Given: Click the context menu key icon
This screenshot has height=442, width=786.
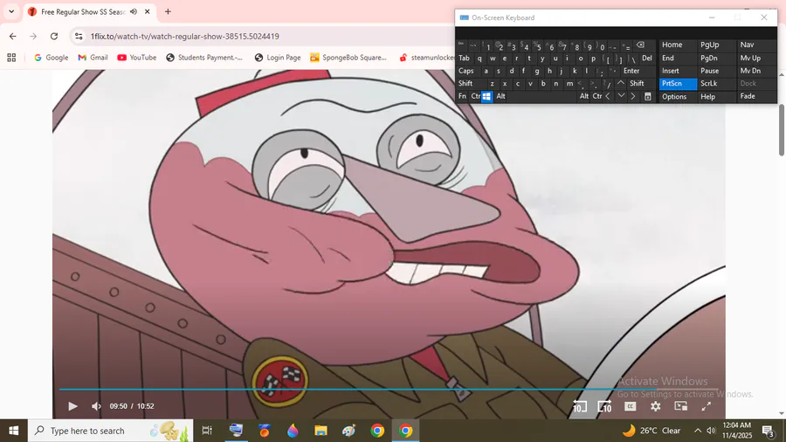Looking at the screenshot, I should pyautogui.click(x=648, y=96).
